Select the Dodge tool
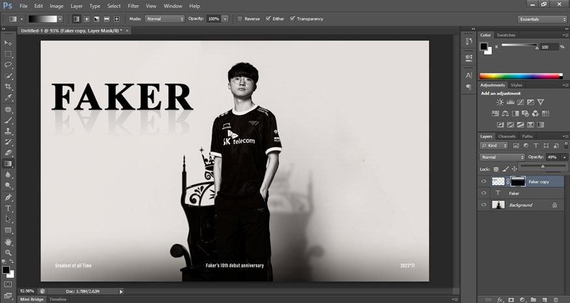This screenshot has width=570, height=303. coord(8,185)
